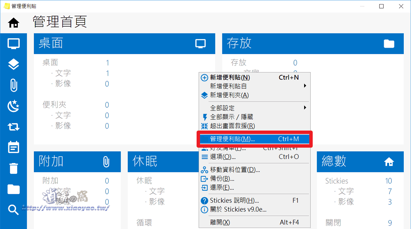This screenshot has width=411, height=229.
Task: Choose 離開(X) from the context menu
Action: click(x=254, y=223)
